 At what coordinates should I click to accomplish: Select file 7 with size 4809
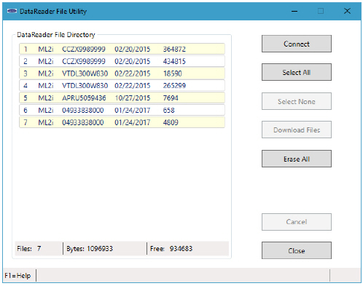(x=122, y=122)
